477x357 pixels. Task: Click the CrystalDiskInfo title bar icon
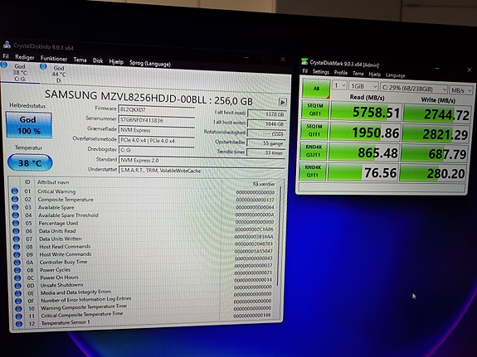point(7,45)
